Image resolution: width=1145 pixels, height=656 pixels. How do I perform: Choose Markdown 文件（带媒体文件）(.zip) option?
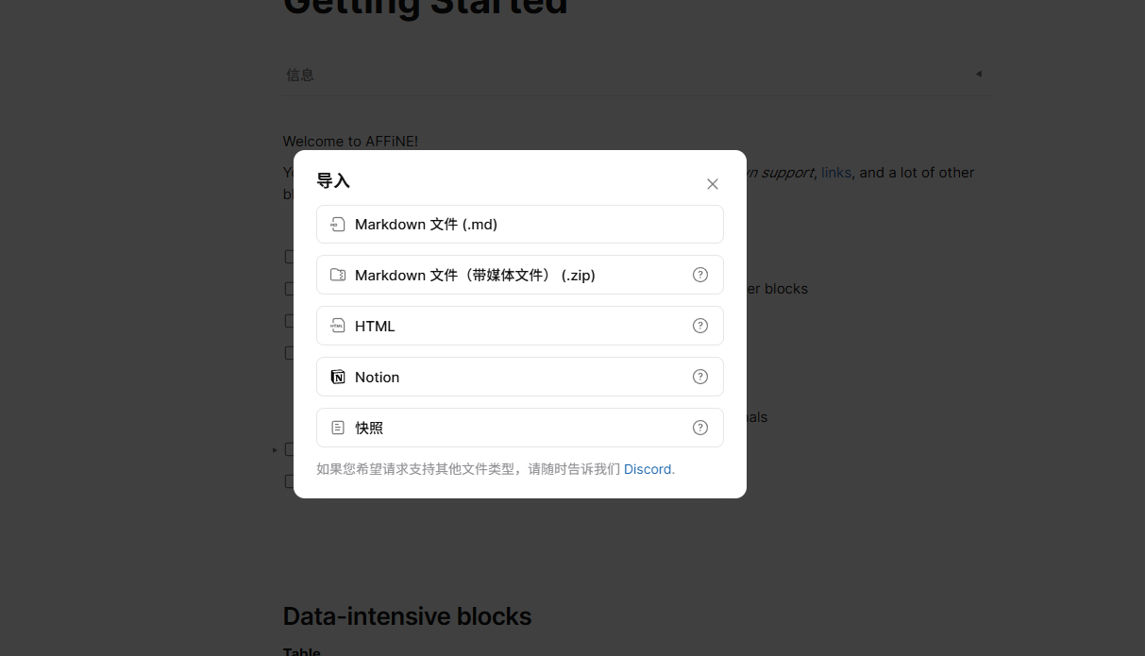(520, 276)
